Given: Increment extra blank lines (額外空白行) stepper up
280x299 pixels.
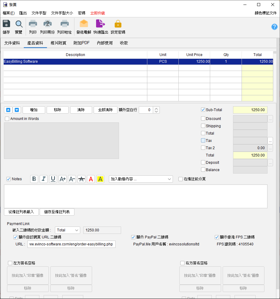Looking at the screenshot, I should (x=156, y=108).
